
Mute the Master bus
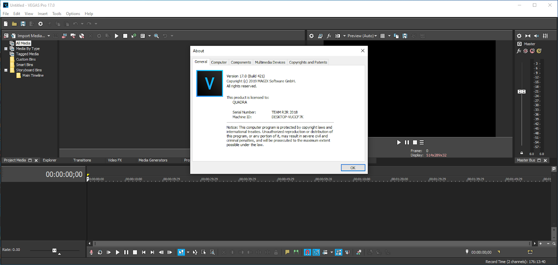point(532,51)
